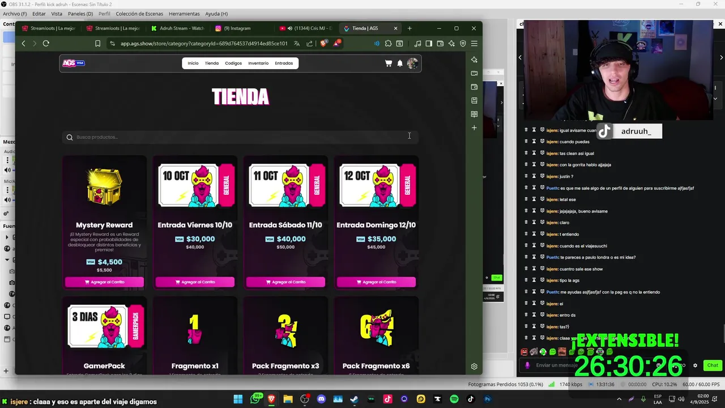
Task: Add Entrada Domingo 12/10 to cart
Action: click(x=376, y=282)
